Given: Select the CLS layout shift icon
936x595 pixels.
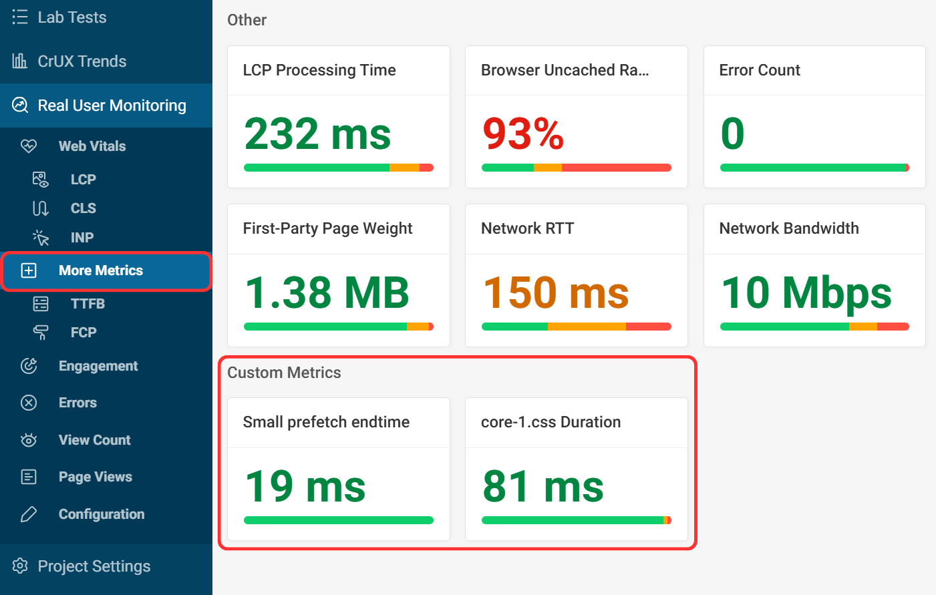Looking at the screenshot, I should (x=40, y=208).
